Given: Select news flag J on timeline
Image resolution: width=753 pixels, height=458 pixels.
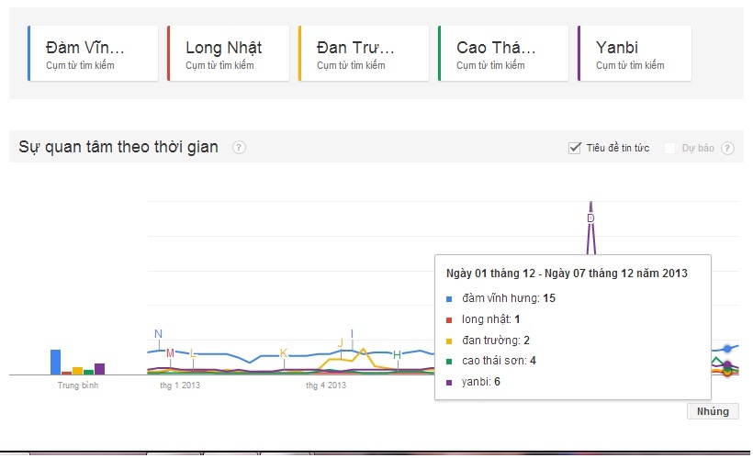Looking at the screenshot, I should pos(341,343).
